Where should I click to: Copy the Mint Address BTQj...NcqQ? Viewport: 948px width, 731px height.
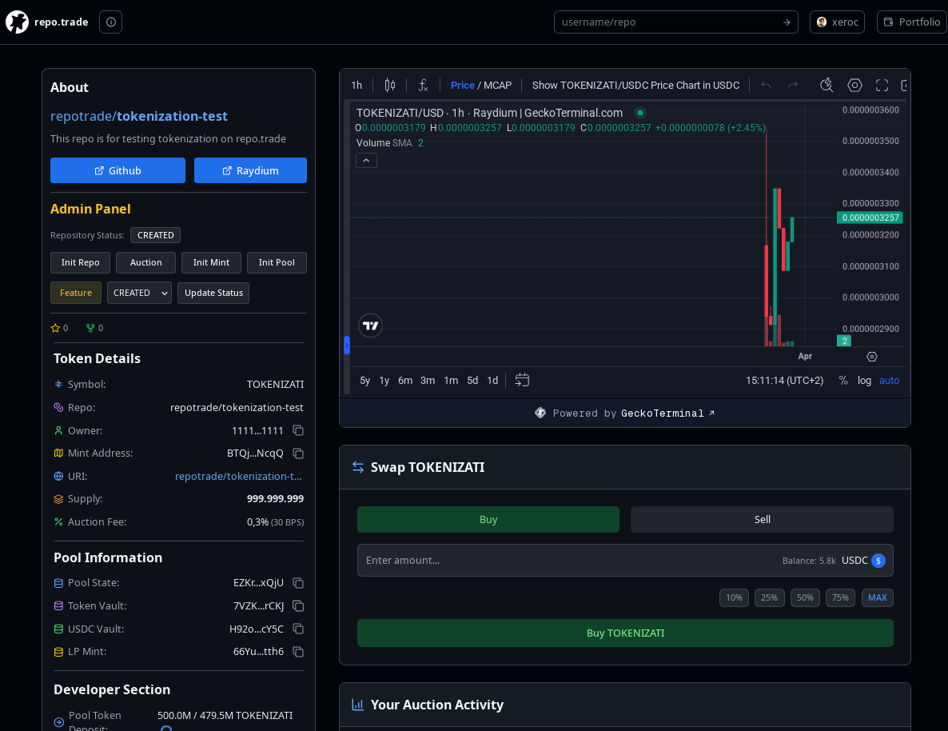tap(298, 453)
